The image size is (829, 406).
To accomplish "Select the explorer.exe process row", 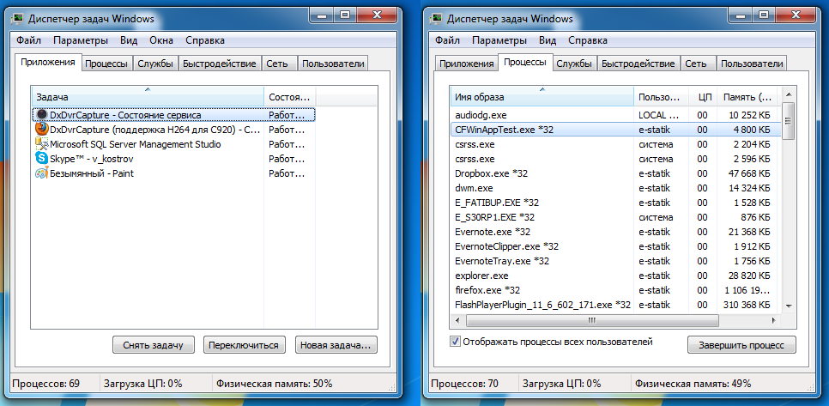I will coord(614,276).
